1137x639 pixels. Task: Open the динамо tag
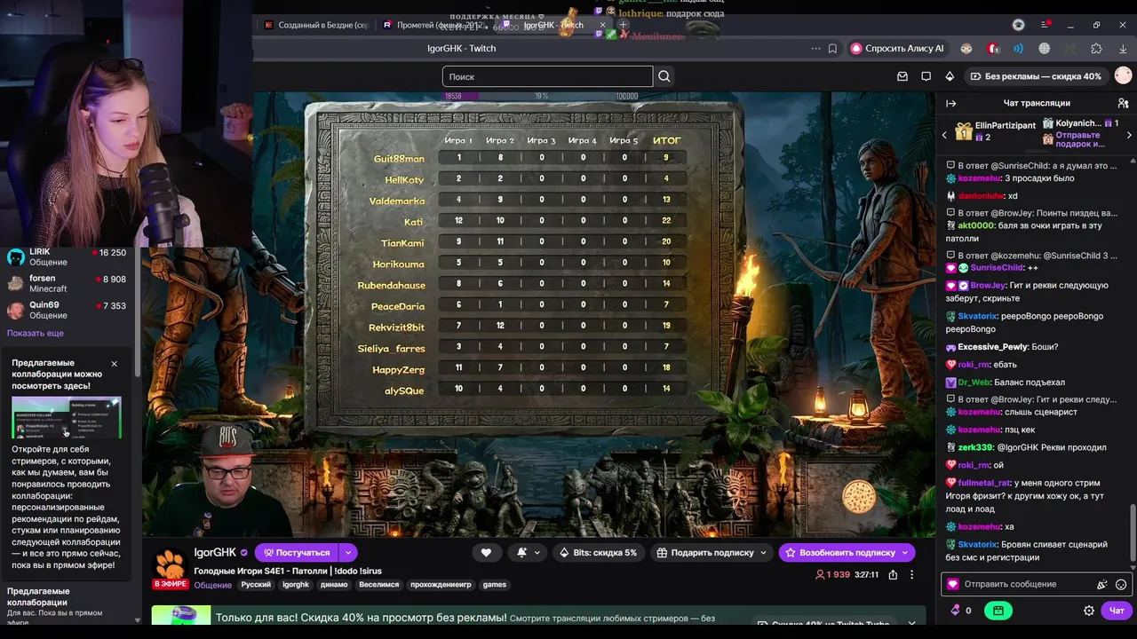tap(334, 585)
